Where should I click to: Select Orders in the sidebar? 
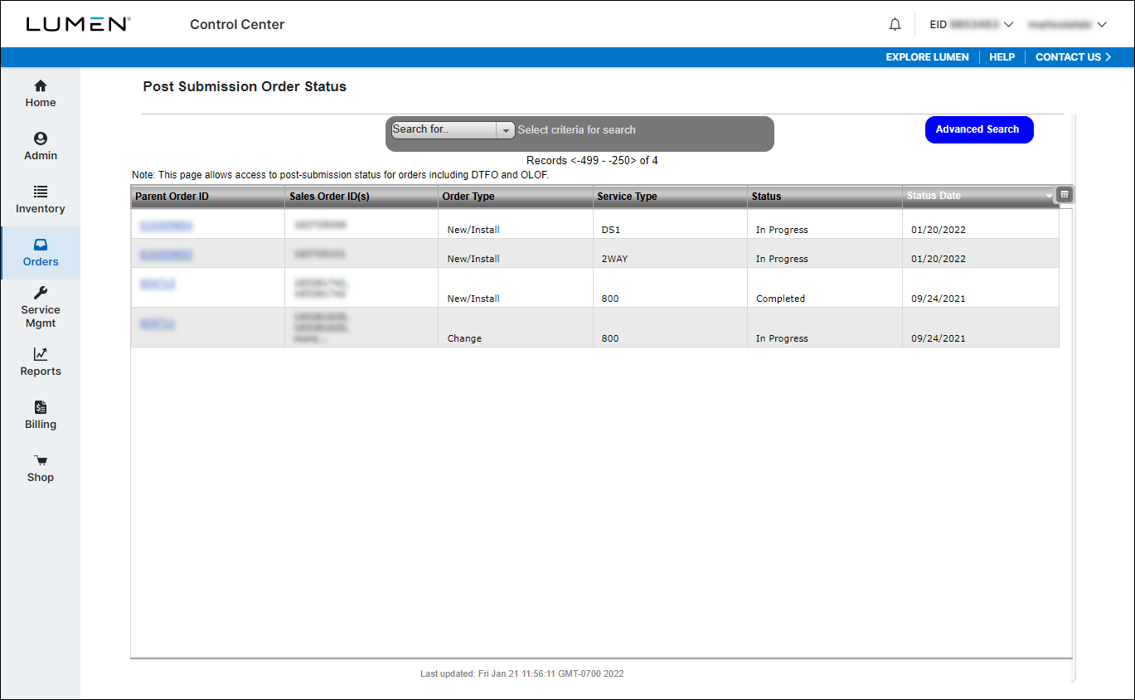tap(41, 253)
